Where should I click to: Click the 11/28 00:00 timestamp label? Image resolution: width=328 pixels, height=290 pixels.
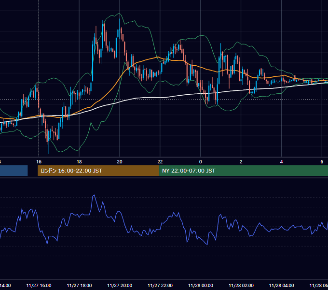coord(201,285)
